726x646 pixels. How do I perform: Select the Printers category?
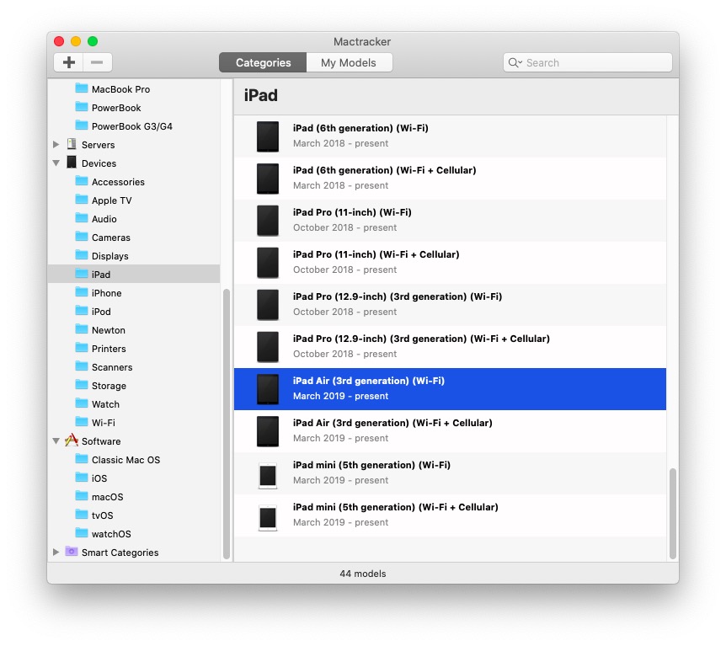tap(133, 348)
